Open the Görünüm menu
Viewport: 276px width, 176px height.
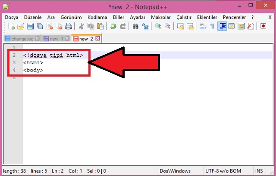click(x=71, y=17)
